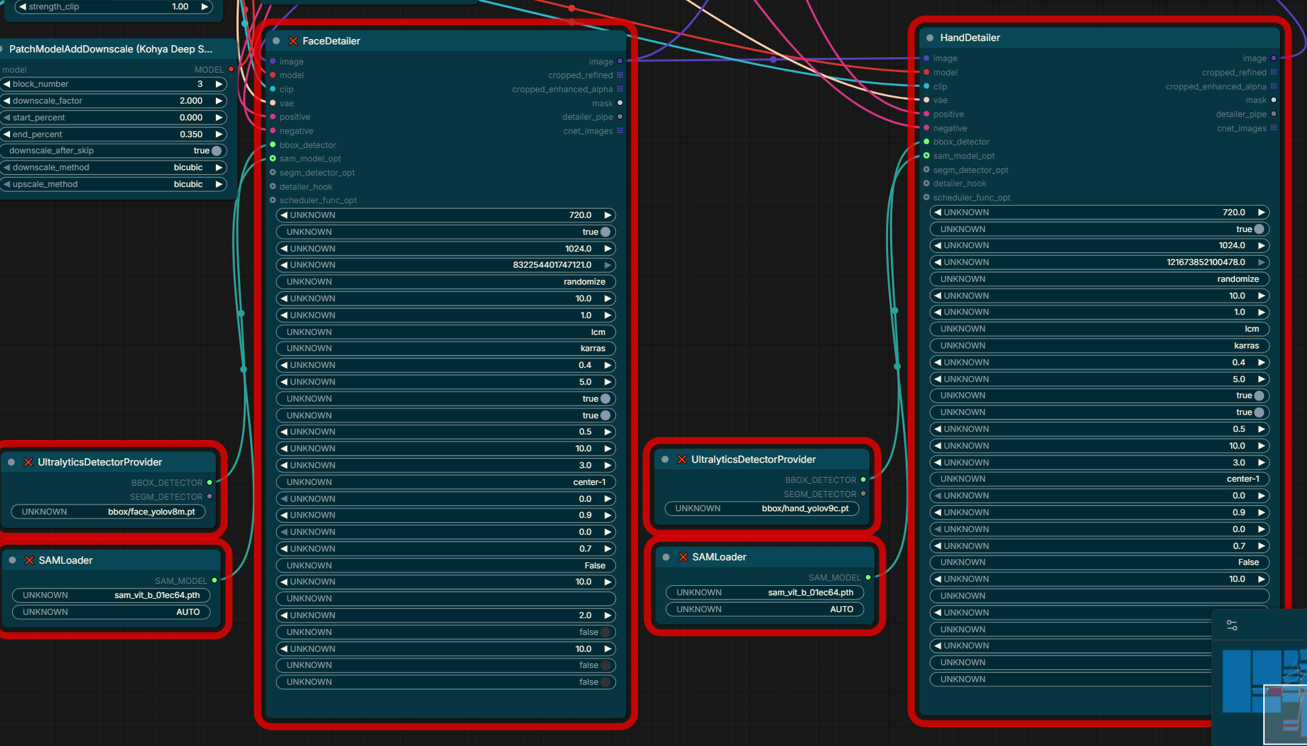Toggle the bottom-most false switch in FaceDetailer

point(605,682)
